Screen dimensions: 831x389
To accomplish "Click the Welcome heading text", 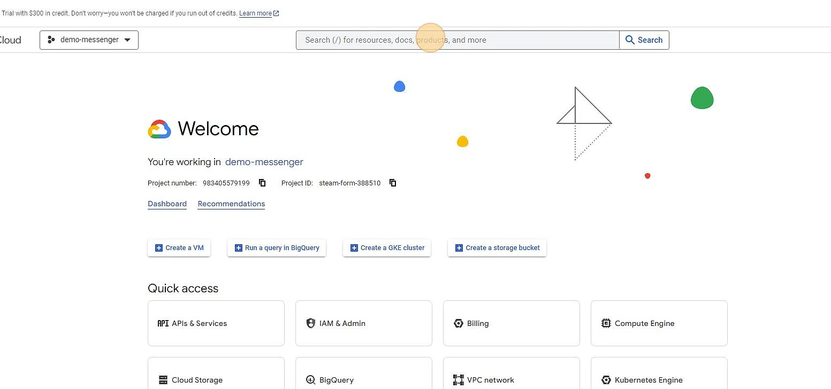I will click(218, 129).
